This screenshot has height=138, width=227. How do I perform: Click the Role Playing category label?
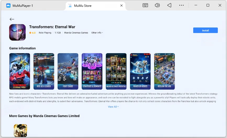(x=45, y=33)
